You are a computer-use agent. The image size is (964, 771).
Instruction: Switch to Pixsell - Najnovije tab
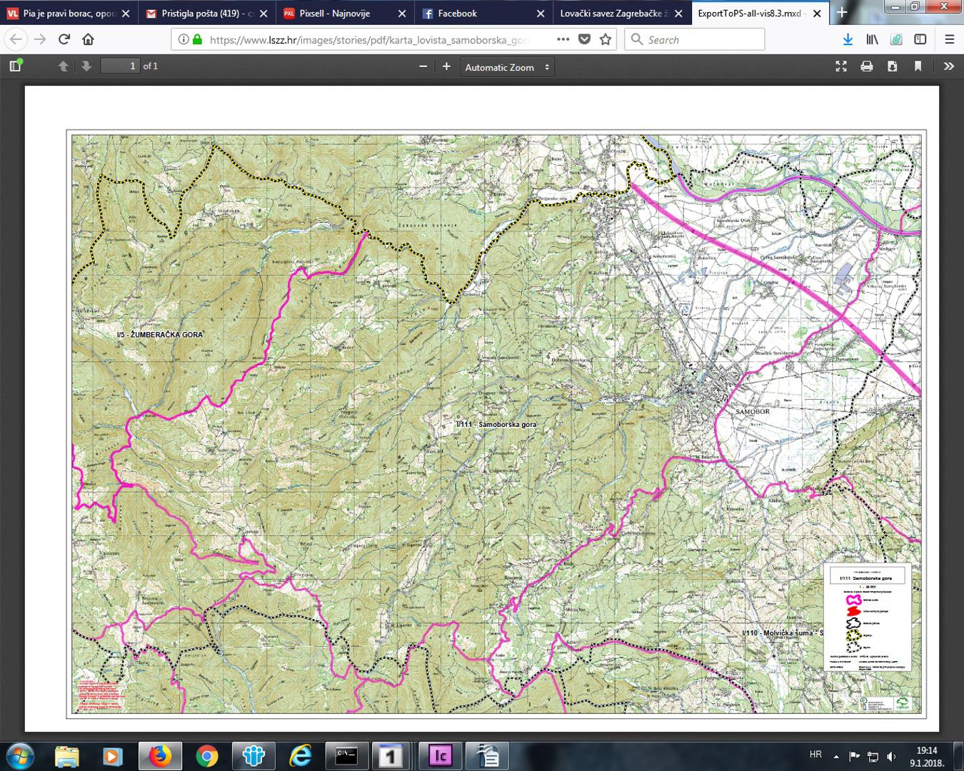coord(334,14)
